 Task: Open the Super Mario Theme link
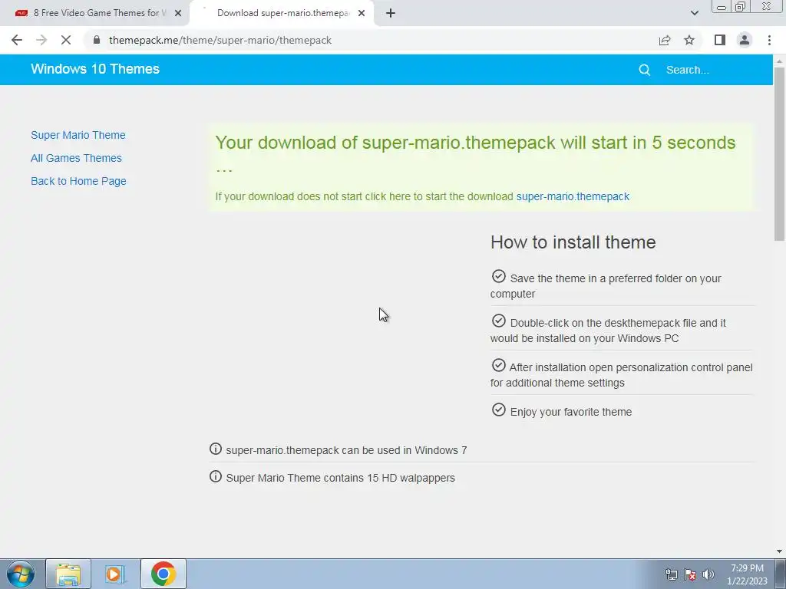coord(78,135)
